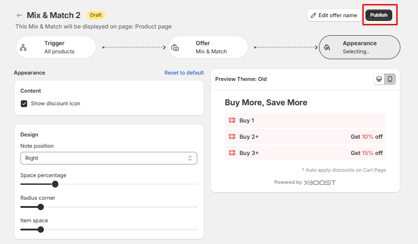Click discount icon in Buy 3+ row
Viewport: 418px width, 244px height.
[x=232, y=153]
